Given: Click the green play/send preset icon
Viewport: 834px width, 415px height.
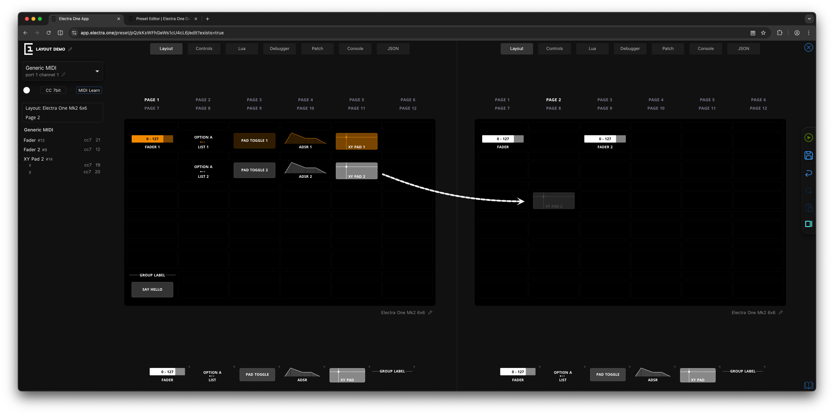Looking at the screenshot, I should pyautogui.click(x=808, y=138).
